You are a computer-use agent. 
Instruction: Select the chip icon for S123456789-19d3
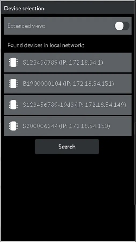[x=13, y=105]
